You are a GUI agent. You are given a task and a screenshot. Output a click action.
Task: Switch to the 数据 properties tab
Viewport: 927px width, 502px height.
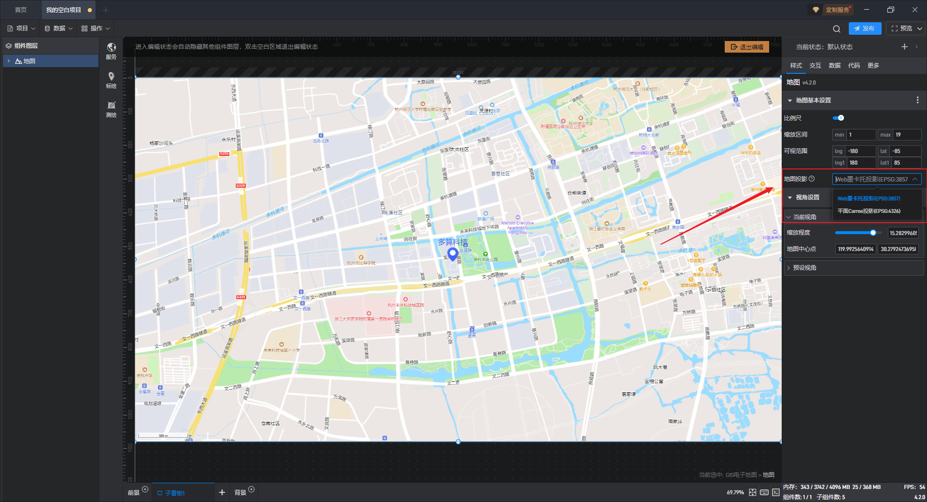coord(834,66)
